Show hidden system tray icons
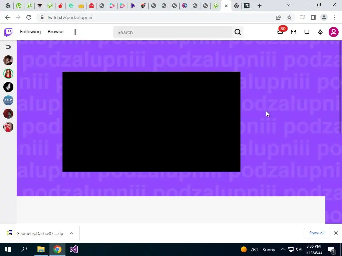This screenshot has width=342, height=256. [x=283, y=249]
